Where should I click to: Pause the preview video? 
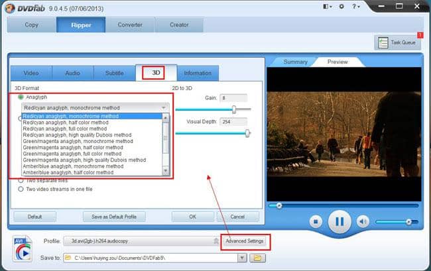point(339,221)
